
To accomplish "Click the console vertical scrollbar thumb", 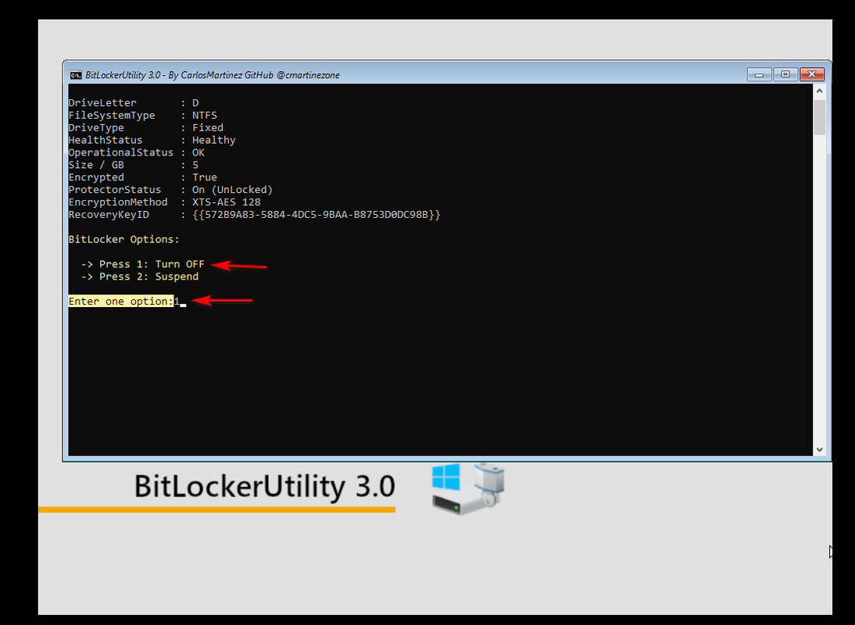I will click(x=819, y=116).
